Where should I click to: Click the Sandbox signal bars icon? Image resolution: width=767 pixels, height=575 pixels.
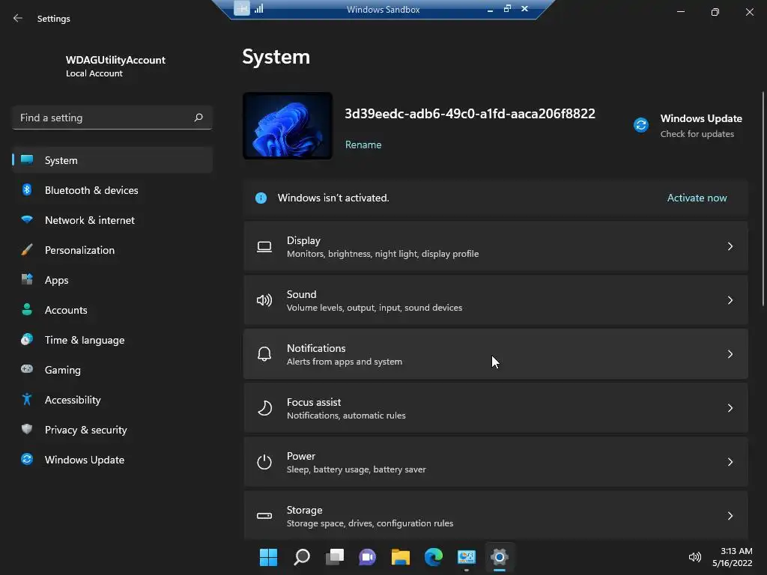[x=258, y=8]
